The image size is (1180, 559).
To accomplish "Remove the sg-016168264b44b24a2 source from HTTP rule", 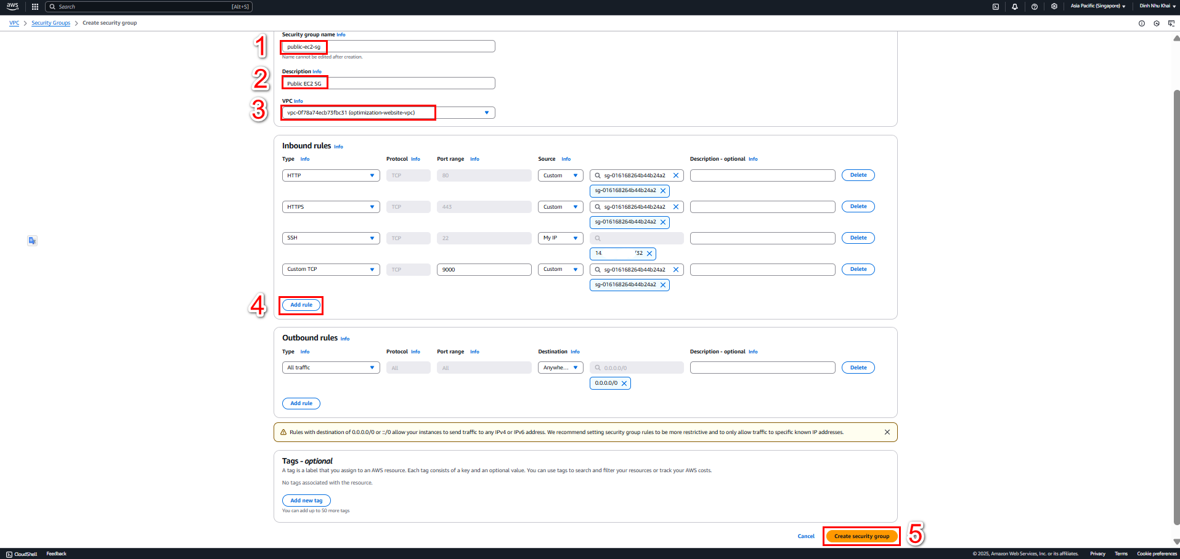I will point(663,191).
